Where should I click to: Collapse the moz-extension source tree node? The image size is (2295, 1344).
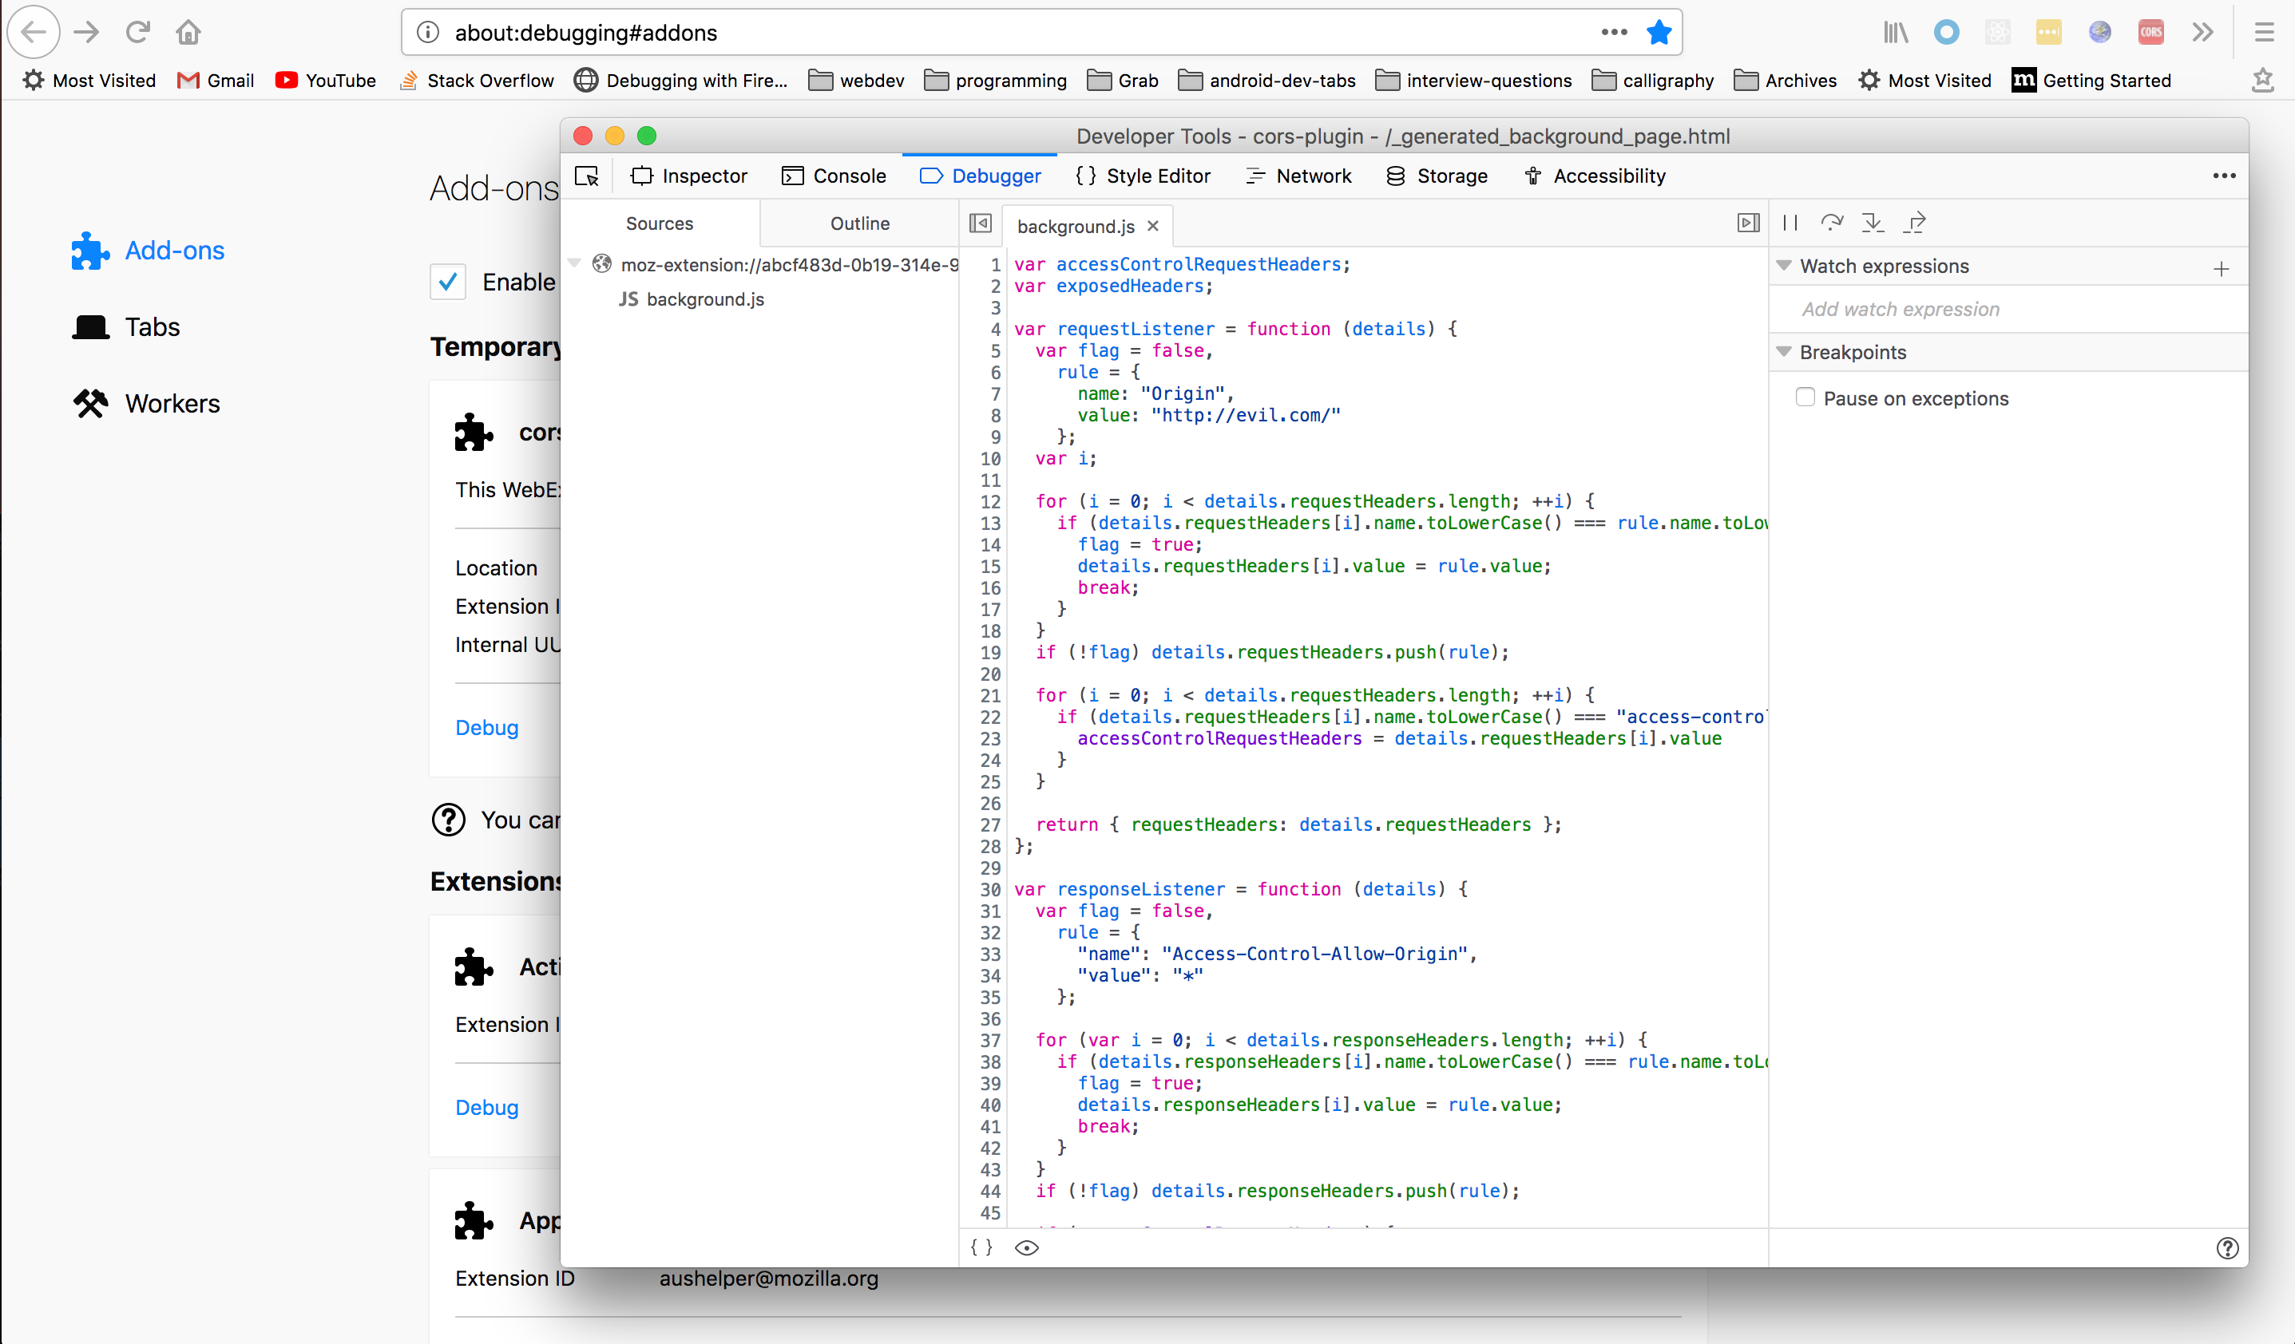pyautogui.click(x=575, y=264)
